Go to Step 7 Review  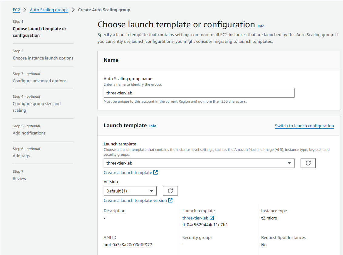point(19,178)
